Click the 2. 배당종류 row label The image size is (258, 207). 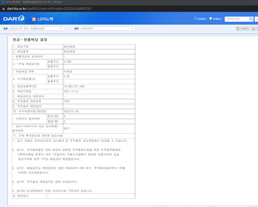21,52
